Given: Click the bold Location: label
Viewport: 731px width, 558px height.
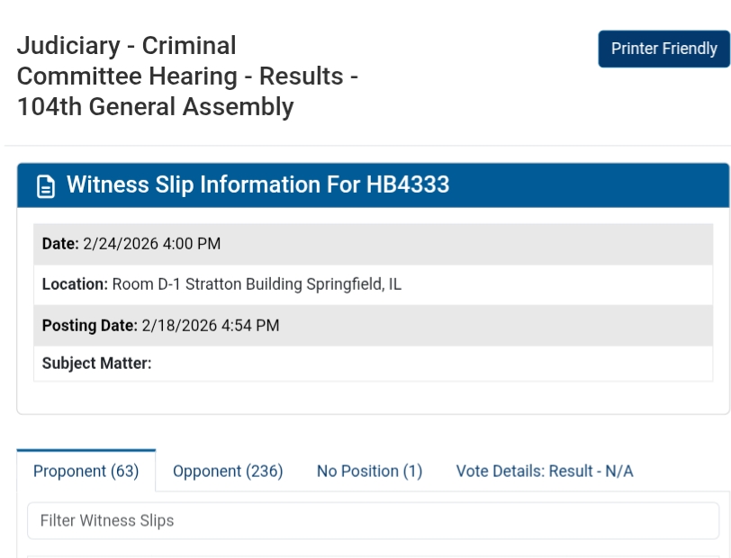Looking at the screenshot, I should tap(75, 284).
